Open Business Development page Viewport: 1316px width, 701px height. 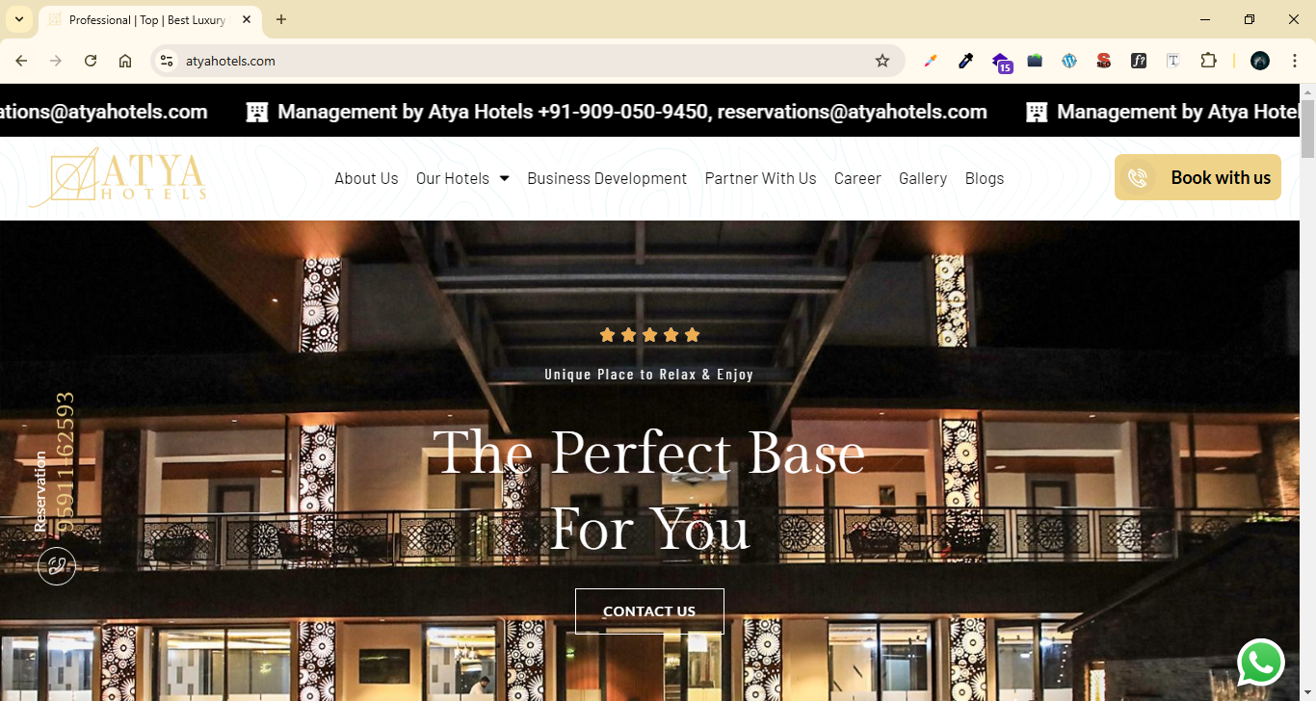607,178
